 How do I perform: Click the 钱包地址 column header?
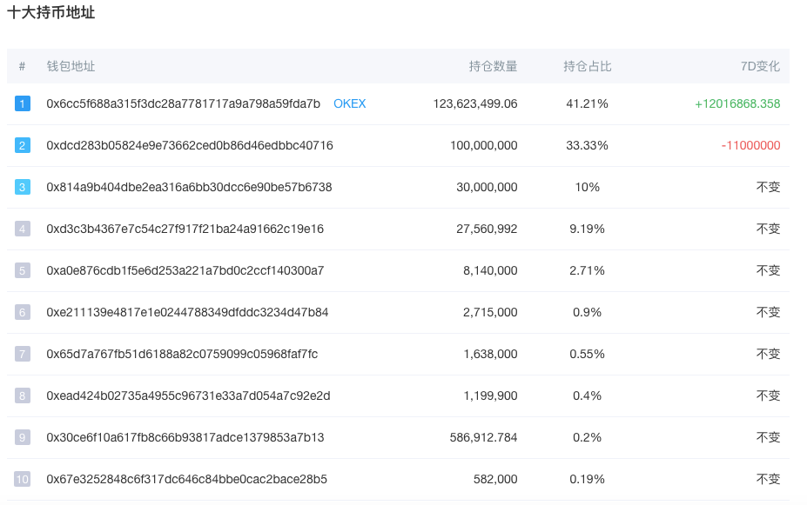coord(71,66)
